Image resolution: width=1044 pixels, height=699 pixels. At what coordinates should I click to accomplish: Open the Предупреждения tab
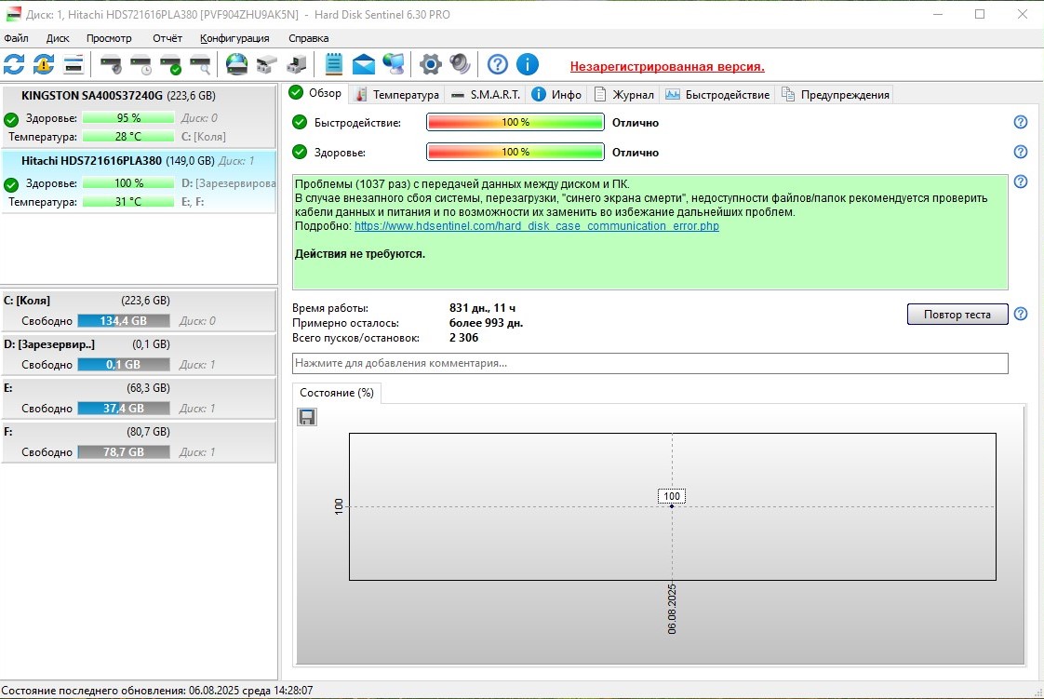(x=836, y=95)
